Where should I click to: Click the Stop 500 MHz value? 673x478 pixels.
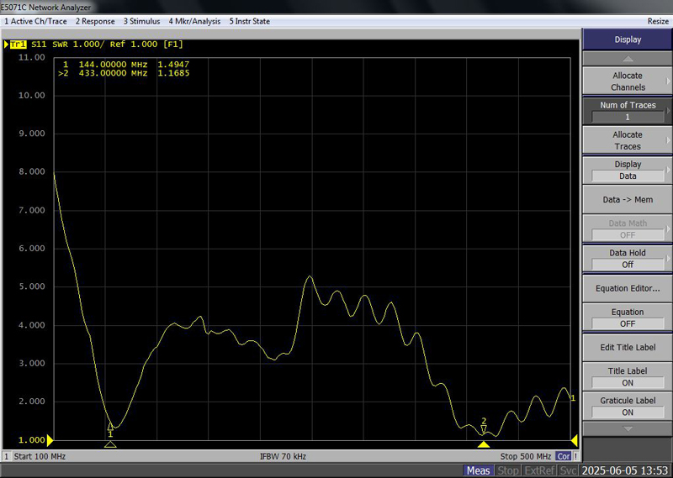click(525, 456)
